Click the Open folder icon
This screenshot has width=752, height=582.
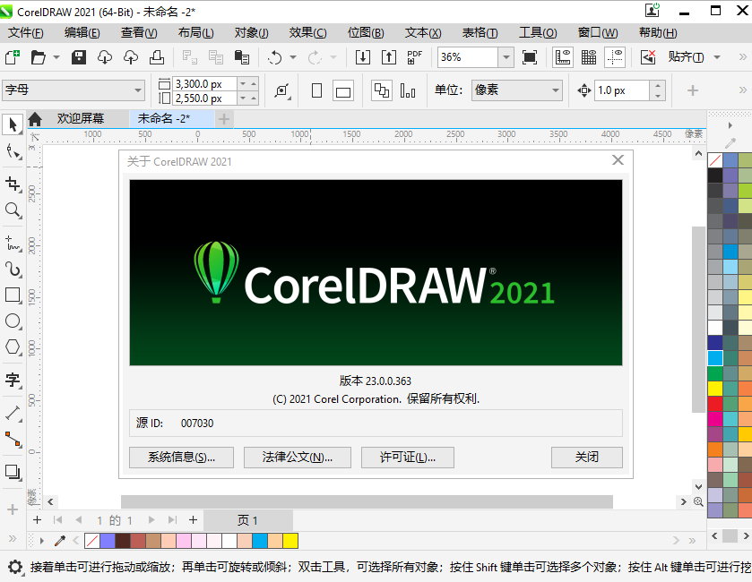coord(38,57)
